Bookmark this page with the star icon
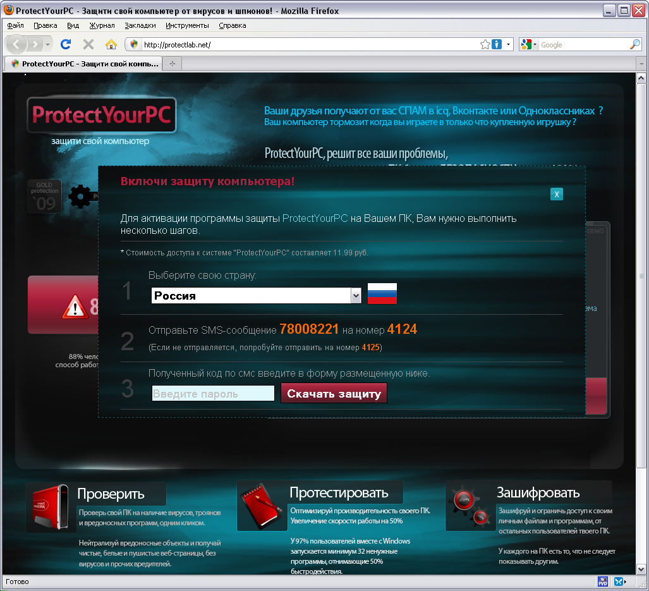This screenshot has height=591, width=649. (x=485, y=44)
